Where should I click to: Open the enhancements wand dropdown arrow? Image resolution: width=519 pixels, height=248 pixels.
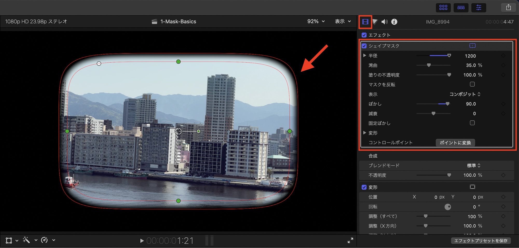click(36, 240)
